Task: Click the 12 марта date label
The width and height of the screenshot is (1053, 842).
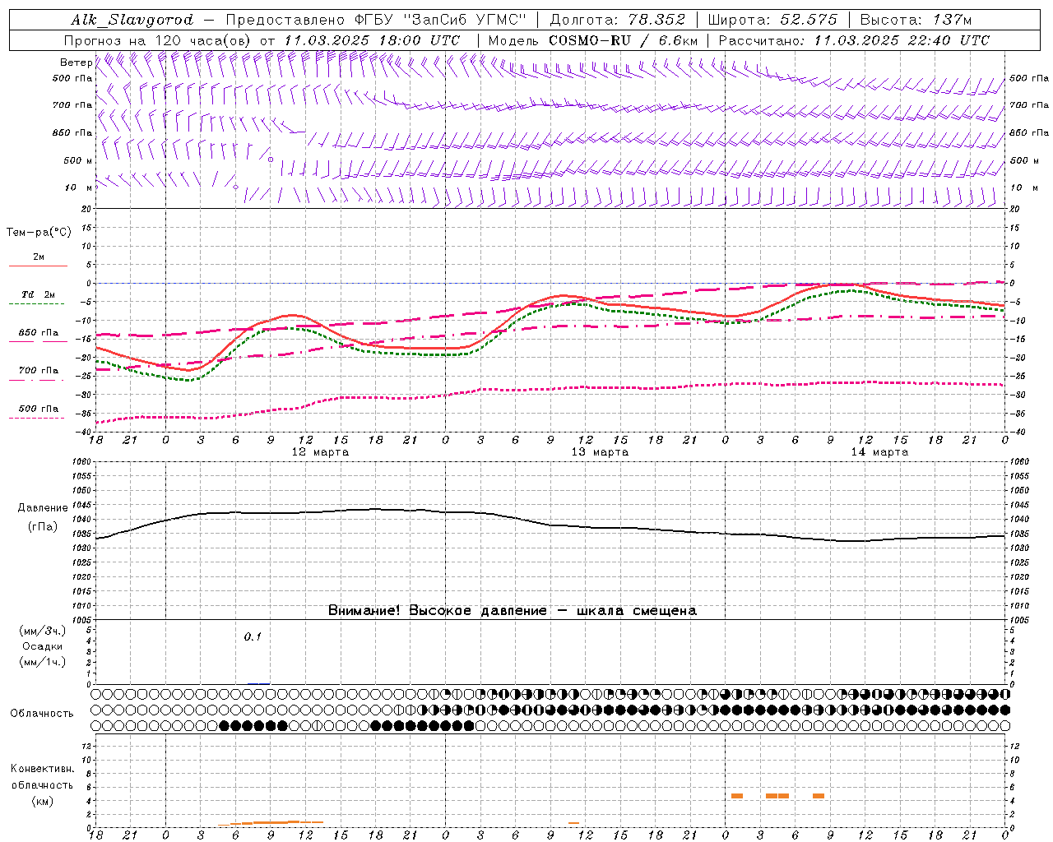Action: 320,452
